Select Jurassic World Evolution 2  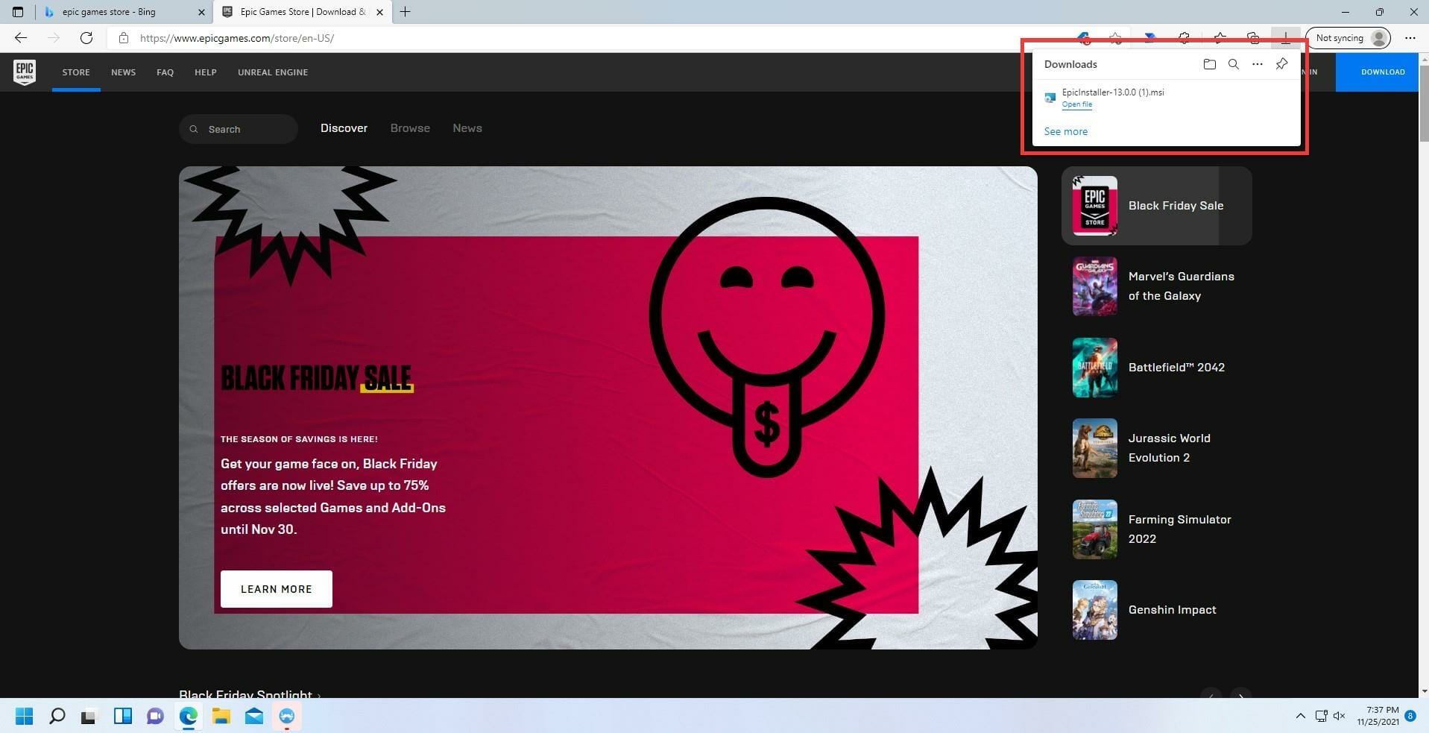coord(1156,448)
